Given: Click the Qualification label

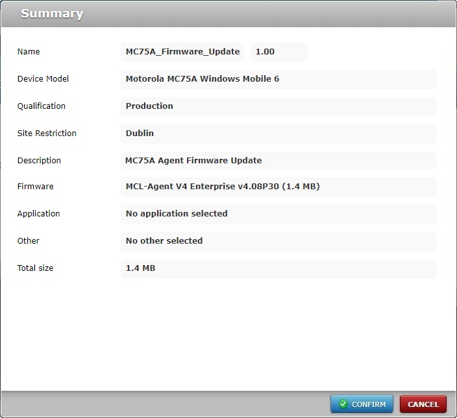Looking at the screenshot, I should (42, 106).
